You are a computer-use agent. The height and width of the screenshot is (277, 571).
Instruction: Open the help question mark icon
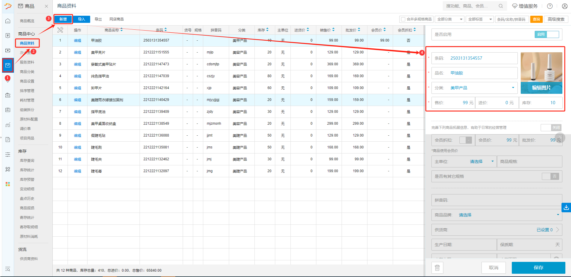(550, 6)
